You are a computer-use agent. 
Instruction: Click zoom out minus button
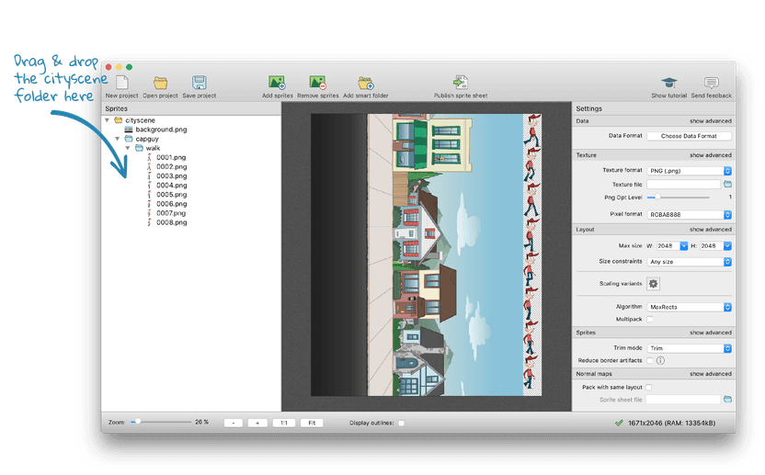[234, 423]
